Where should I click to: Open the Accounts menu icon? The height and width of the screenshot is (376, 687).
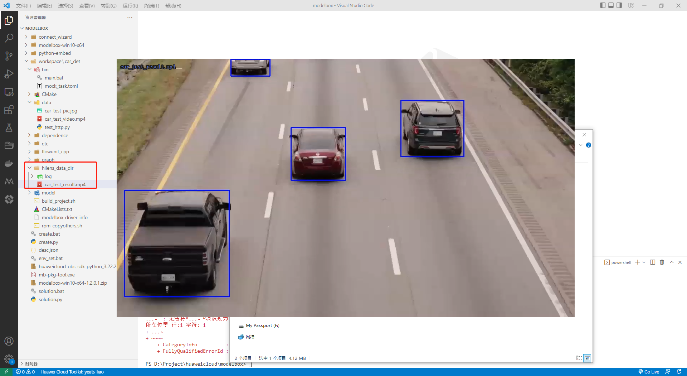[x=9, y=341]
